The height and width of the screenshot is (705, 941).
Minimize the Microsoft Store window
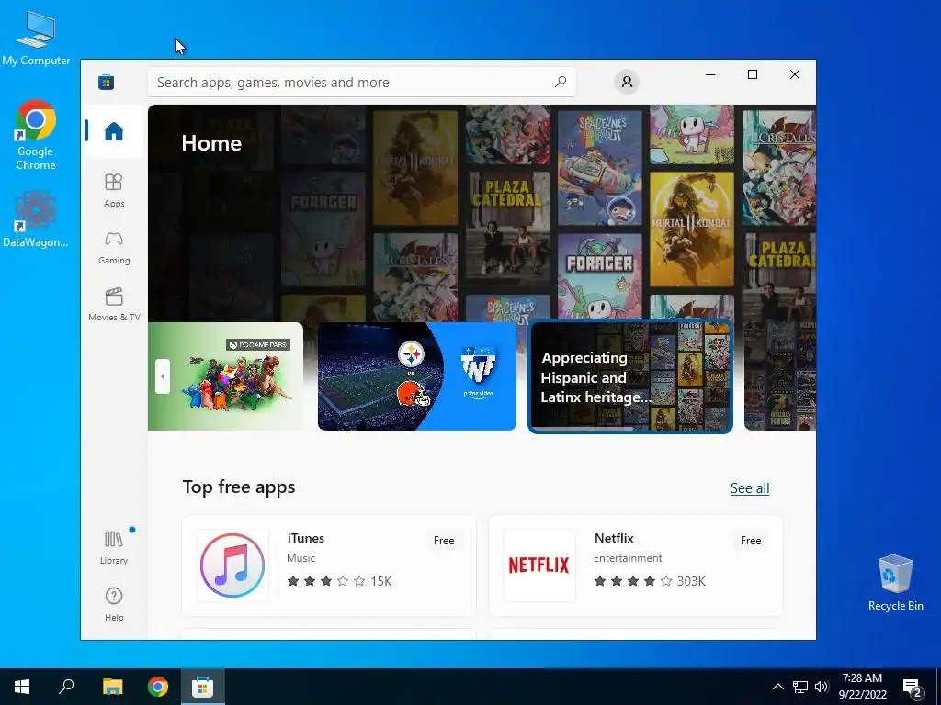pos(710,74)
